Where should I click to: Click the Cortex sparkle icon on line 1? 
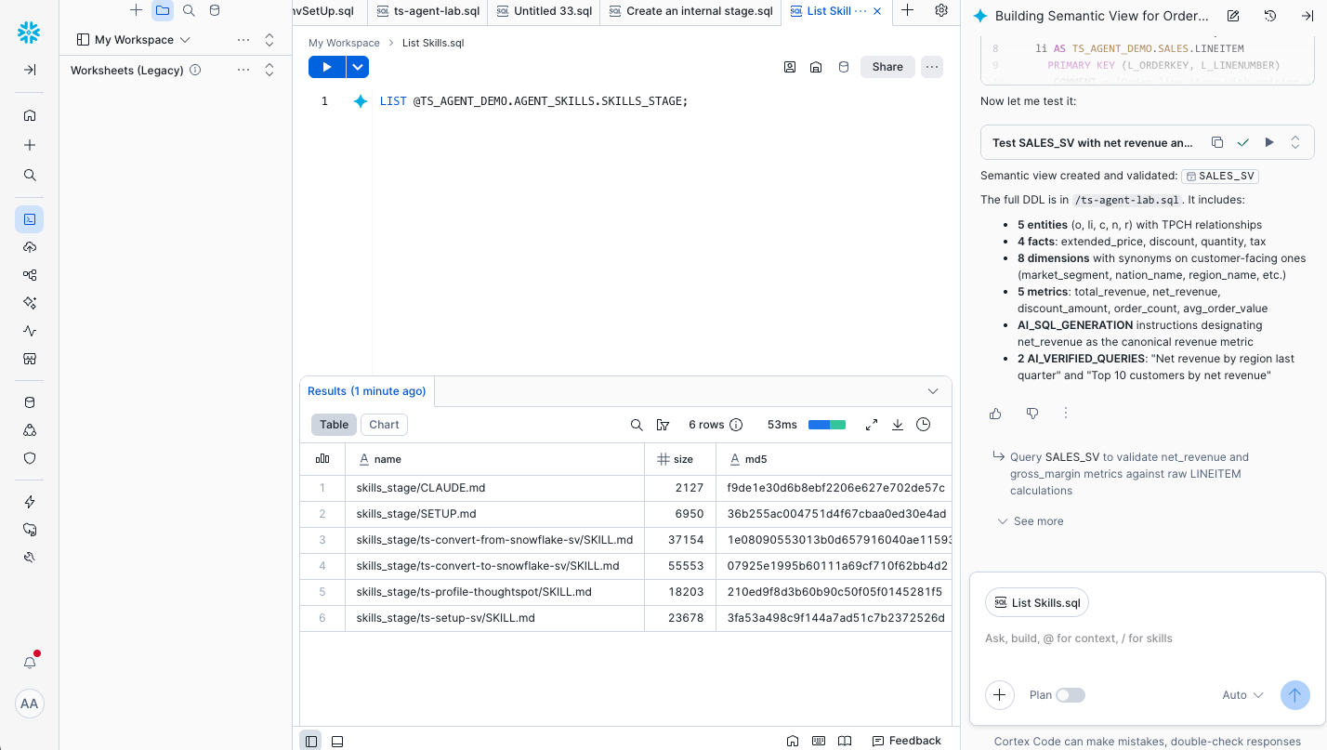point(361,101)
